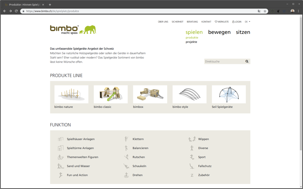Open the Sicherheit page

coord(177,22)
